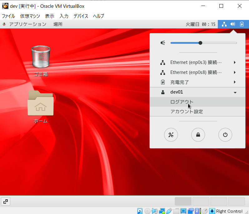The image size is (249, 214).
Task: Click the volume speaker icon in top panel
Action: [x=233, y=24]
